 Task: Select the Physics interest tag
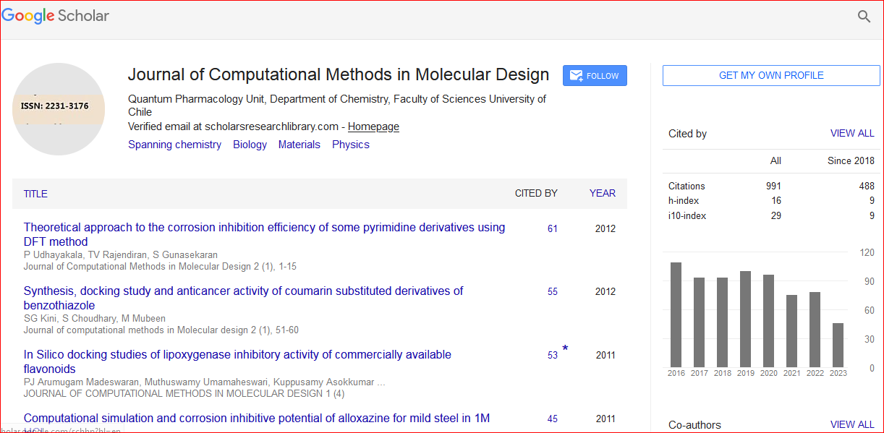[350, 145]
